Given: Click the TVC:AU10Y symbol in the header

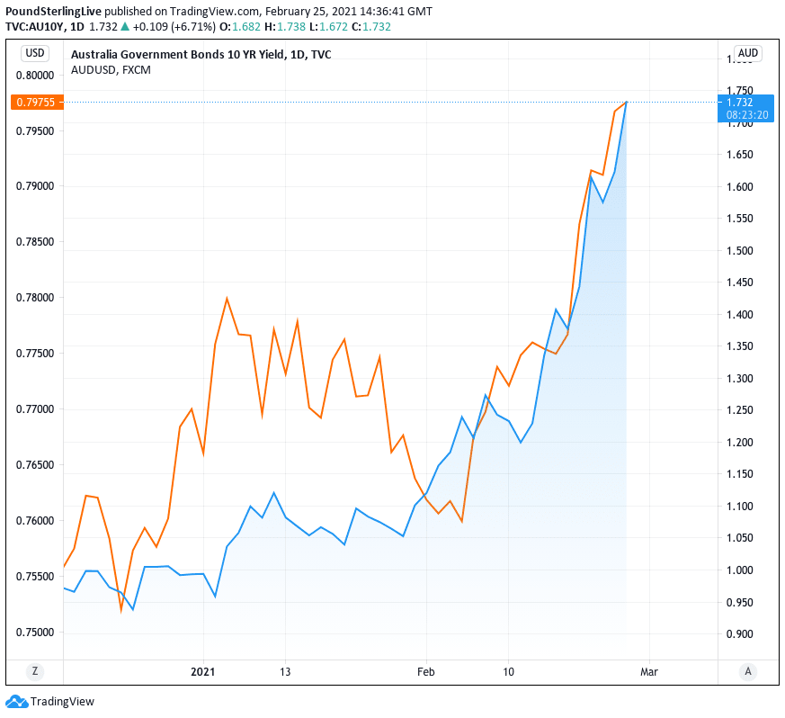Looking at the screenshot, I should point(34,26).
